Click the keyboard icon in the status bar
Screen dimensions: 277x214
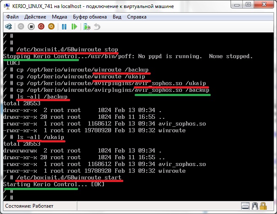pyautogui.click(x=245, y=206)
